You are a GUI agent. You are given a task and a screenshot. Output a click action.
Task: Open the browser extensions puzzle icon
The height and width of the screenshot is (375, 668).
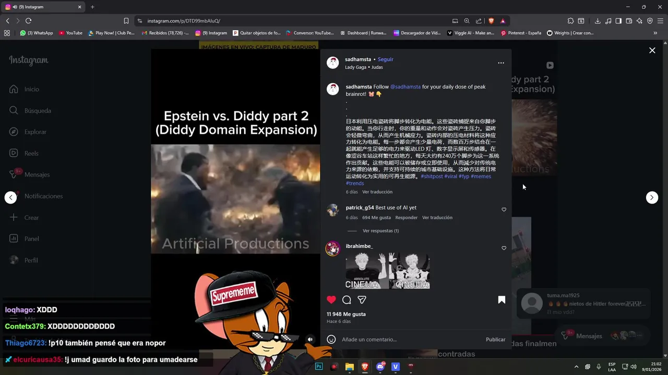[x=570, y=21]
